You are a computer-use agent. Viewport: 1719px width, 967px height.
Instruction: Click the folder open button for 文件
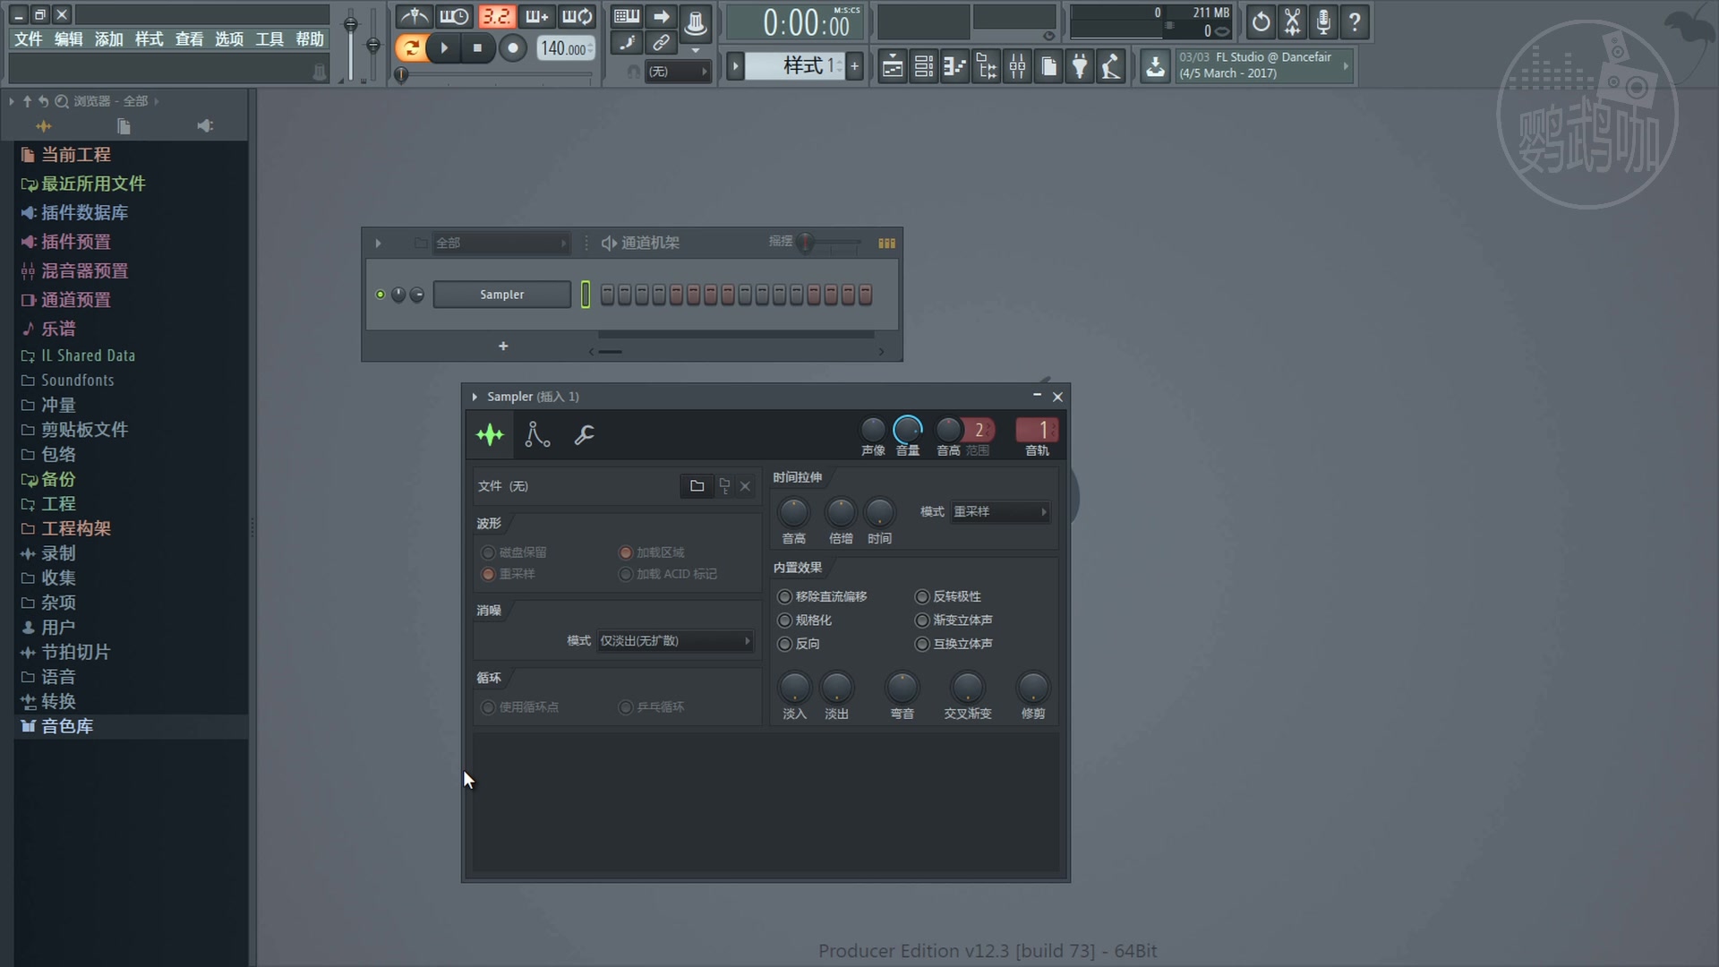(697, 485)
